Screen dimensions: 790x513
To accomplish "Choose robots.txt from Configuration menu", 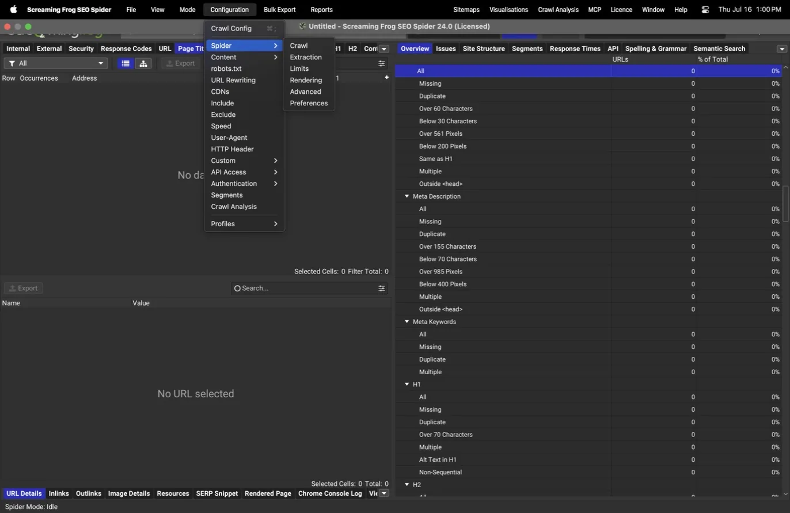I will 244,69.
